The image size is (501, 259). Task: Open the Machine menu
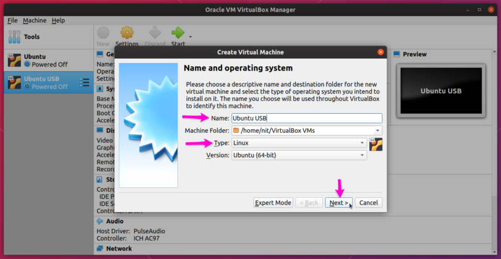tap(35, 20)
